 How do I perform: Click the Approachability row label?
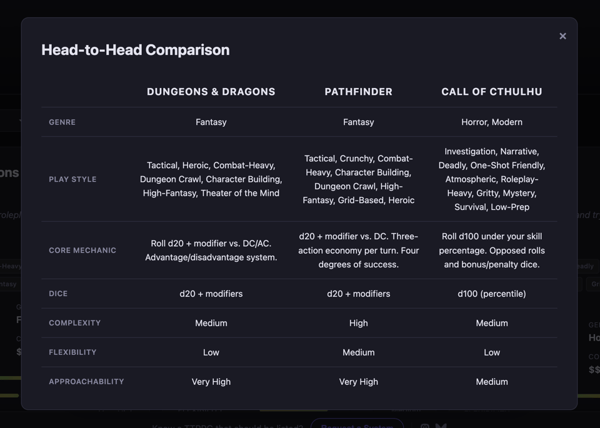tap(86, 382)
